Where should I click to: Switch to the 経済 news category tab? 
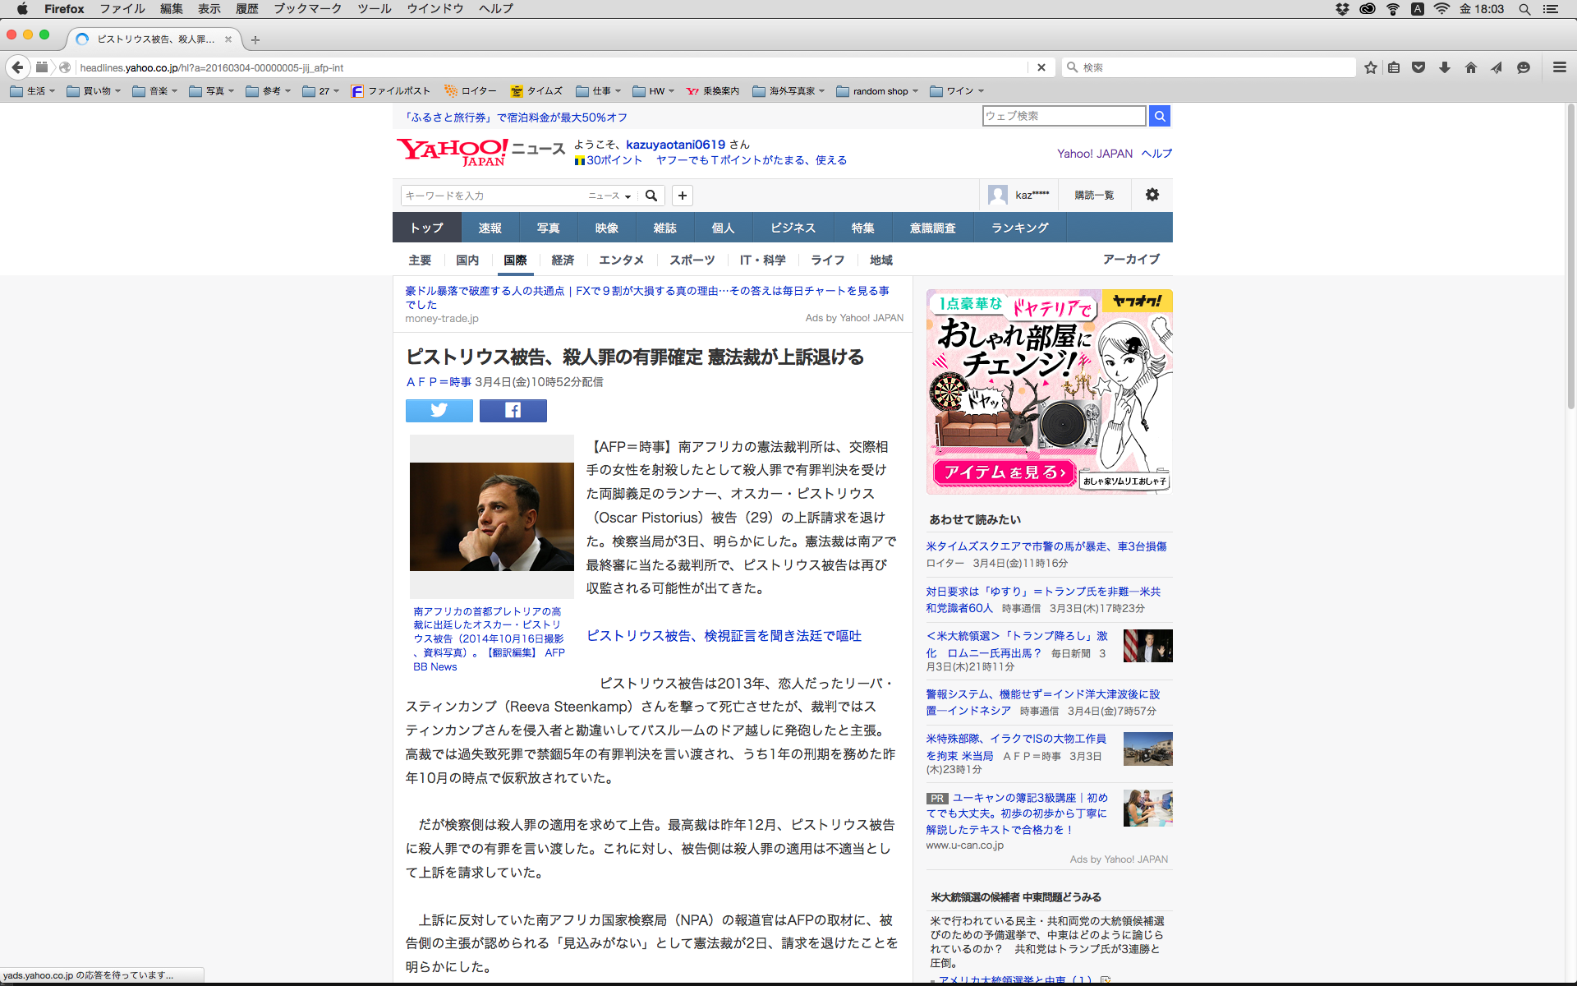563,260
